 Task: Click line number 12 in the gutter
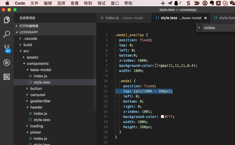(x=105, y=91)
